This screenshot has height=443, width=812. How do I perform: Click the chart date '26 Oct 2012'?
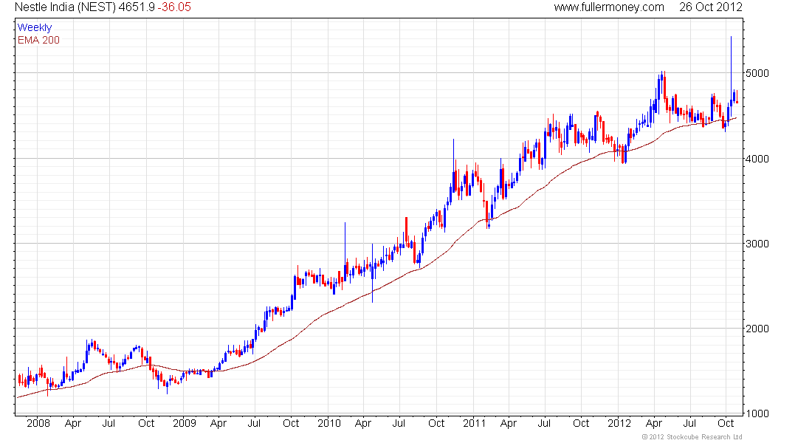coord(710,7)
